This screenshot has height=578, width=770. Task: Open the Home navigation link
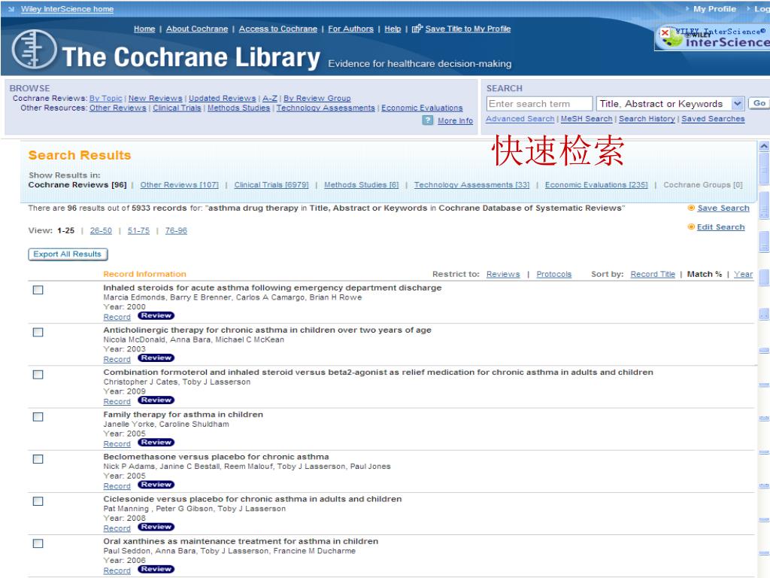click(144, 29)
